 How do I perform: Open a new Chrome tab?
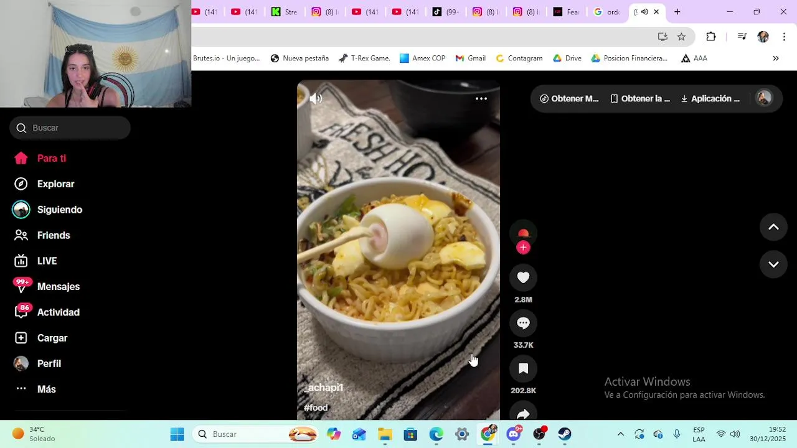pos(677,12)
